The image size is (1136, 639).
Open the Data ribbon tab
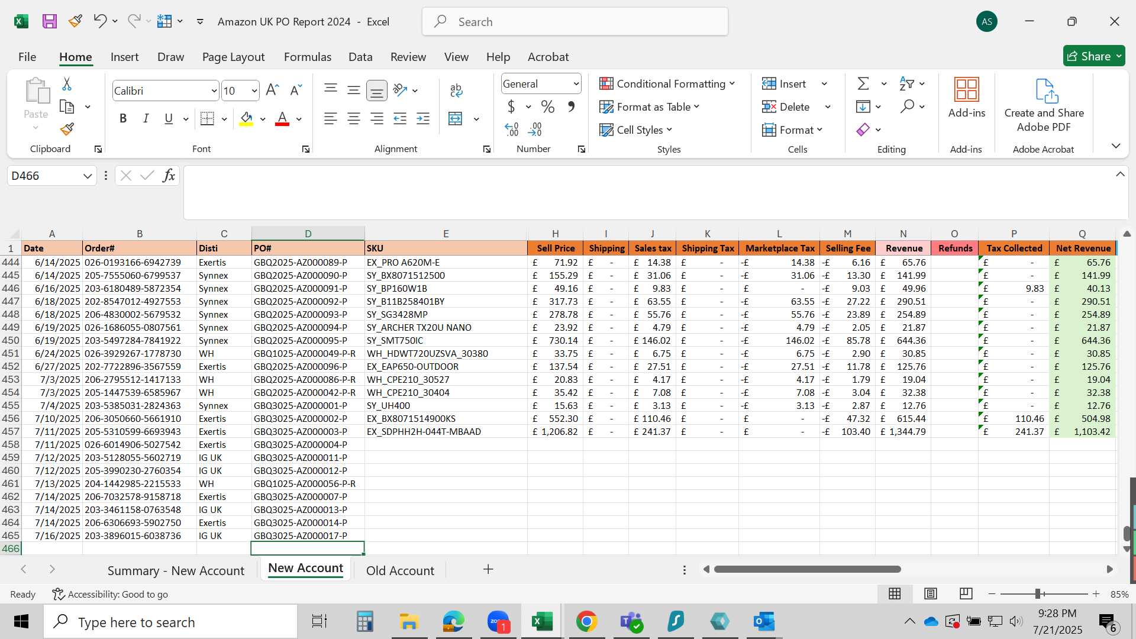pyautogui.click(x=360, y=57)
